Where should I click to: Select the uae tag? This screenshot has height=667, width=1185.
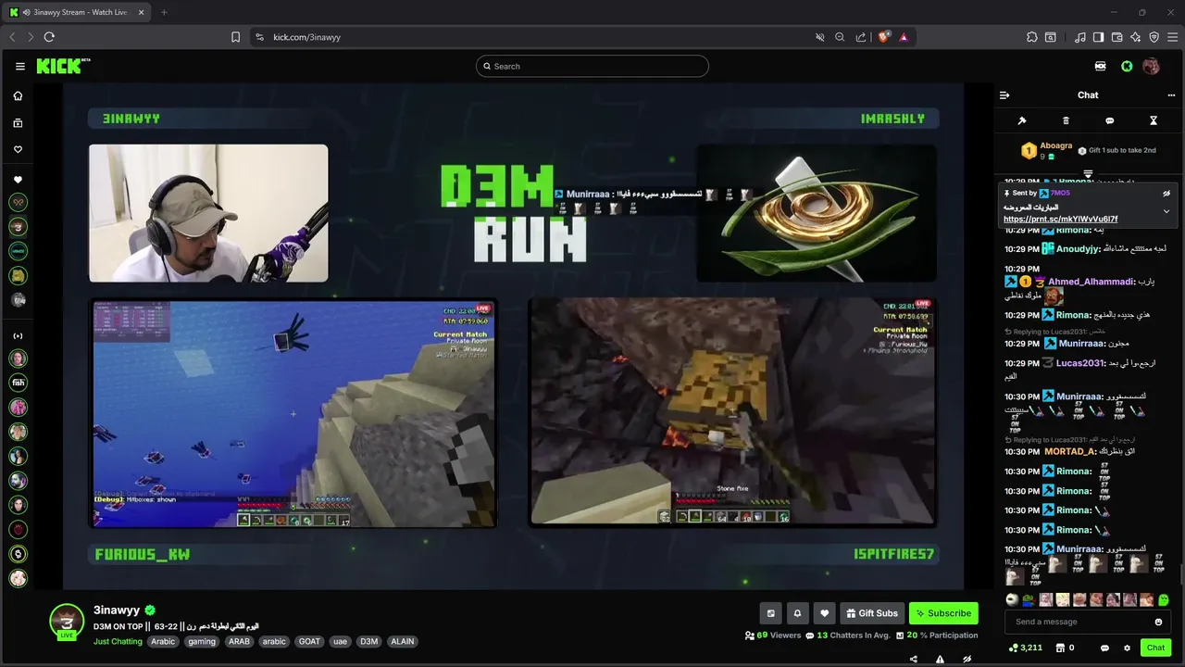(x=340, y=641)
